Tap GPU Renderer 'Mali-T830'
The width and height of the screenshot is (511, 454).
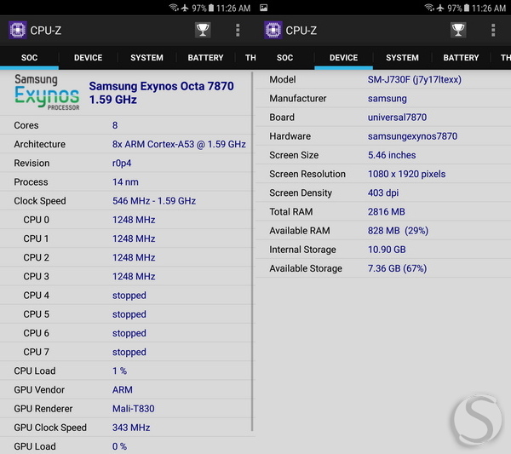pos(134,409)
